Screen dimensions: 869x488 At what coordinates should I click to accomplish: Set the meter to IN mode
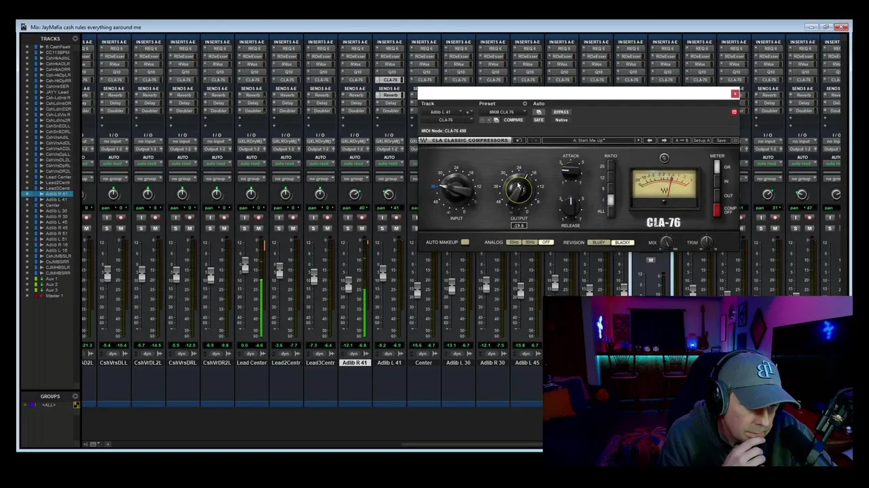[717, 181]
